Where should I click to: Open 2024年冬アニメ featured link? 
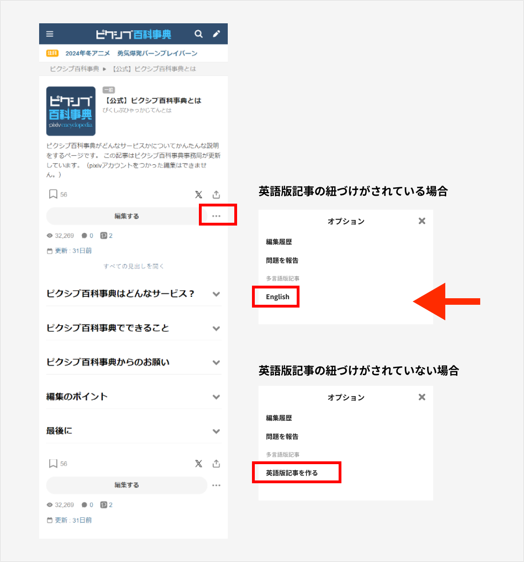point(88,54)
